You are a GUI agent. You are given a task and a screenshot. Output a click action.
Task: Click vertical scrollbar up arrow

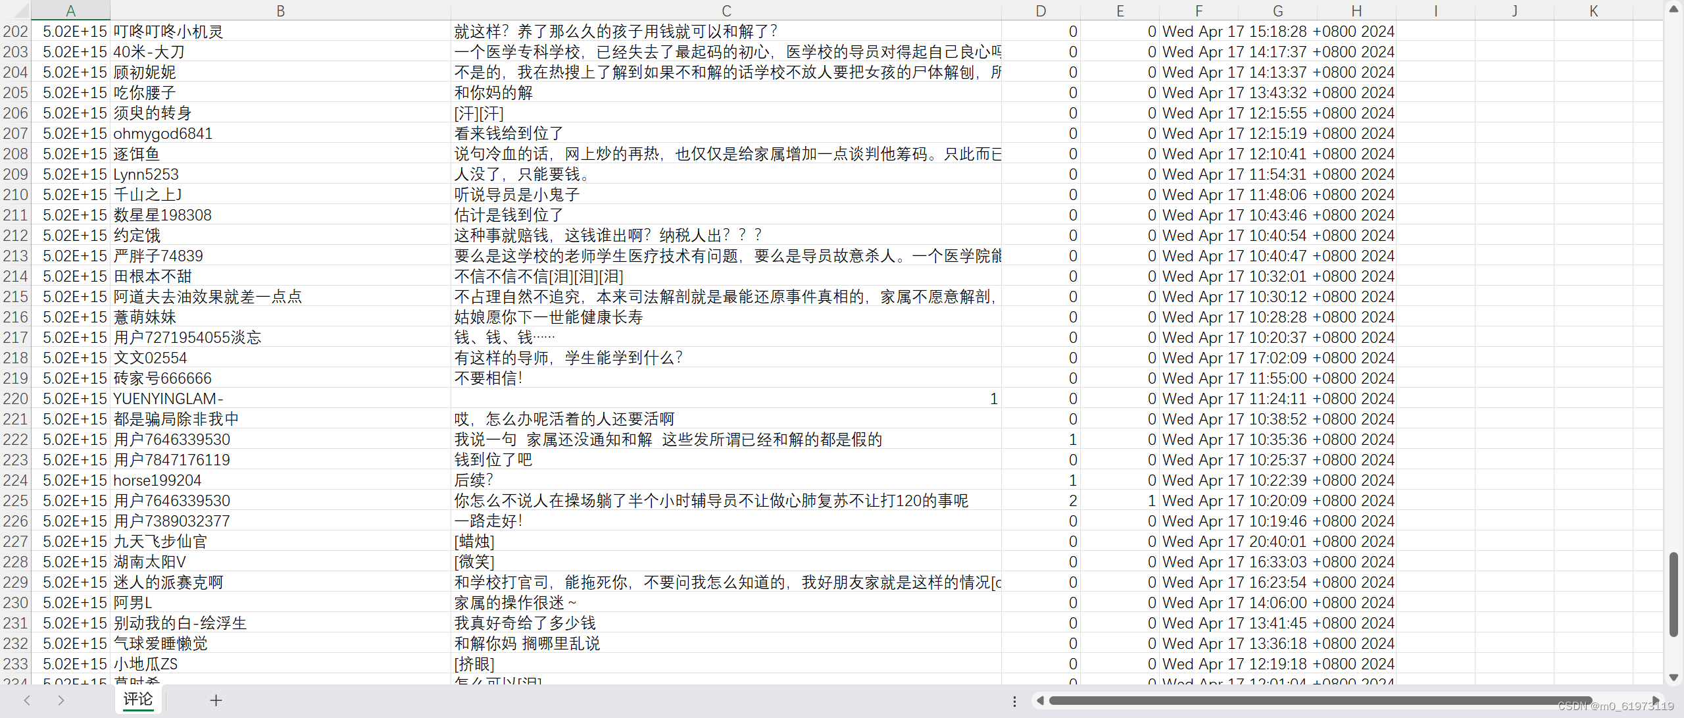coord(1674,9)
